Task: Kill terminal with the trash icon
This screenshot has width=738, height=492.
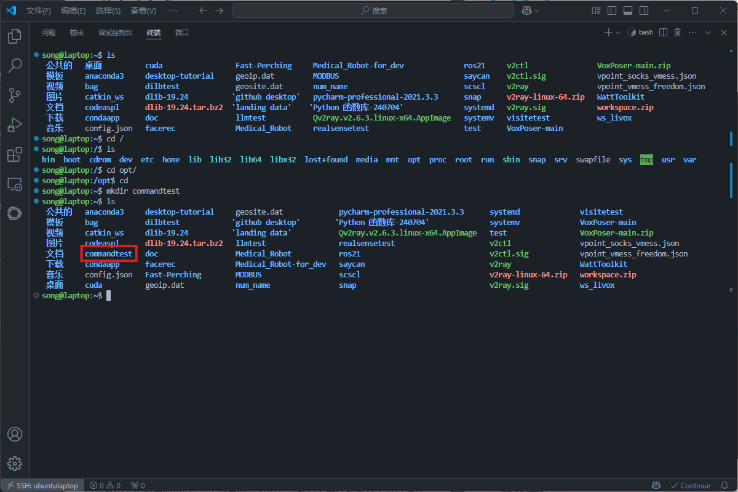Action: pyautogui.click(x=678, y=33)
